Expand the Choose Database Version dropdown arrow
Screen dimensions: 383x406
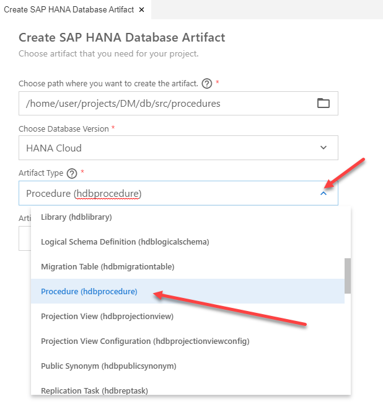(x=324, y=148)
